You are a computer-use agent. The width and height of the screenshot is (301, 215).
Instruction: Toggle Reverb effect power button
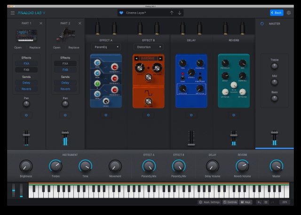coord(234,115)
